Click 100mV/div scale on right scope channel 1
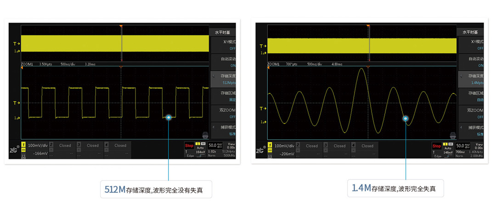 pyautogui.click(x=284, y=146)
